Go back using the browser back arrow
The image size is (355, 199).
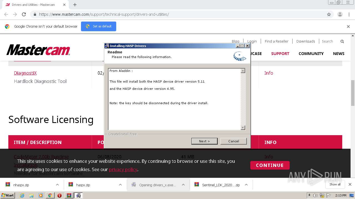pyautogui.click(x=6, y=14)
